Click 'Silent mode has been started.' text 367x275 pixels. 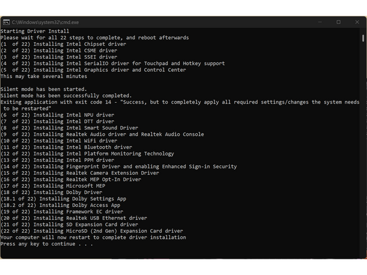coord(43,89)
